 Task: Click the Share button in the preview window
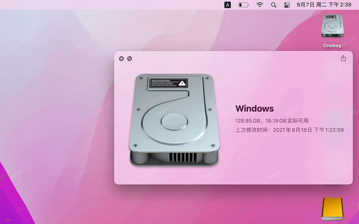pyautogui.click(x=343, y=58)
